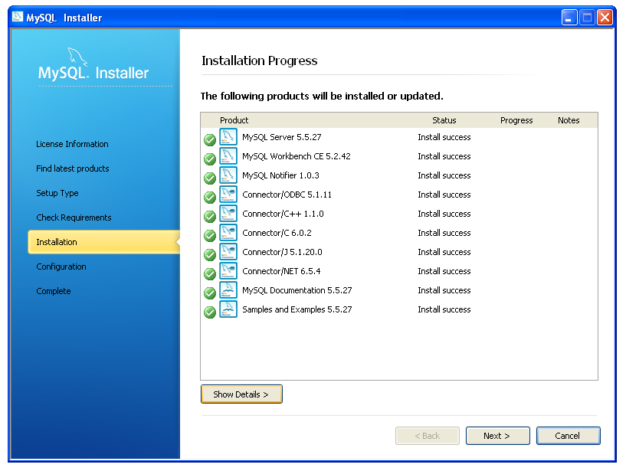The width and height of the screenshot is (626, 471).
Task: Click the disabled < Back button
Action: pos(428,436)
